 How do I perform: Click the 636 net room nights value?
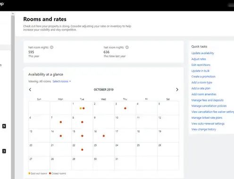pos(107,52)
